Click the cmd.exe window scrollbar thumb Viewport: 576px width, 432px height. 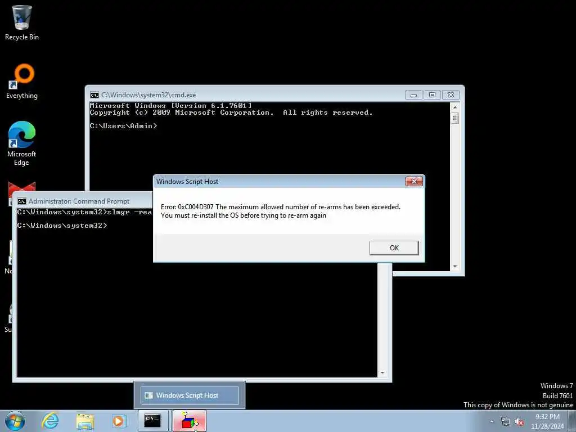tap(454, 118)
